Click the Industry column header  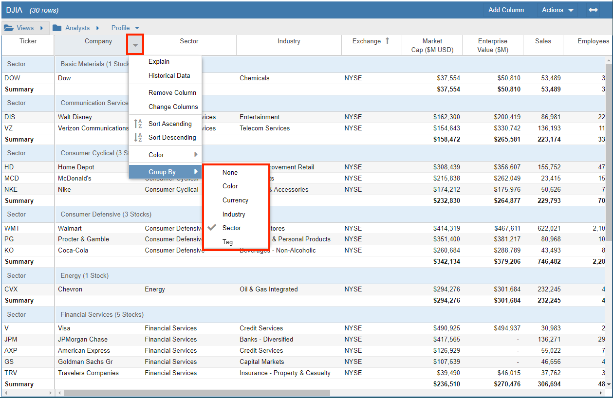pyautogui.click(x=289, y=45)
